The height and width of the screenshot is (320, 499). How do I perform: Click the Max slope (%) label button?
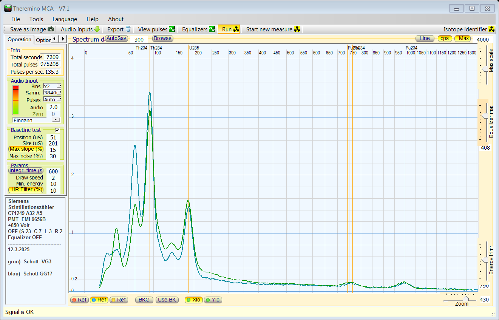pyautogui.click(x=26, y=149)
